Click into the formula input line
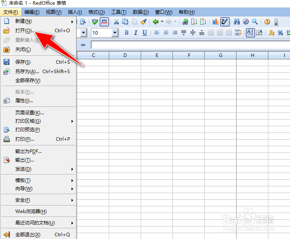The image size is (290, 239). pos(191,45)
